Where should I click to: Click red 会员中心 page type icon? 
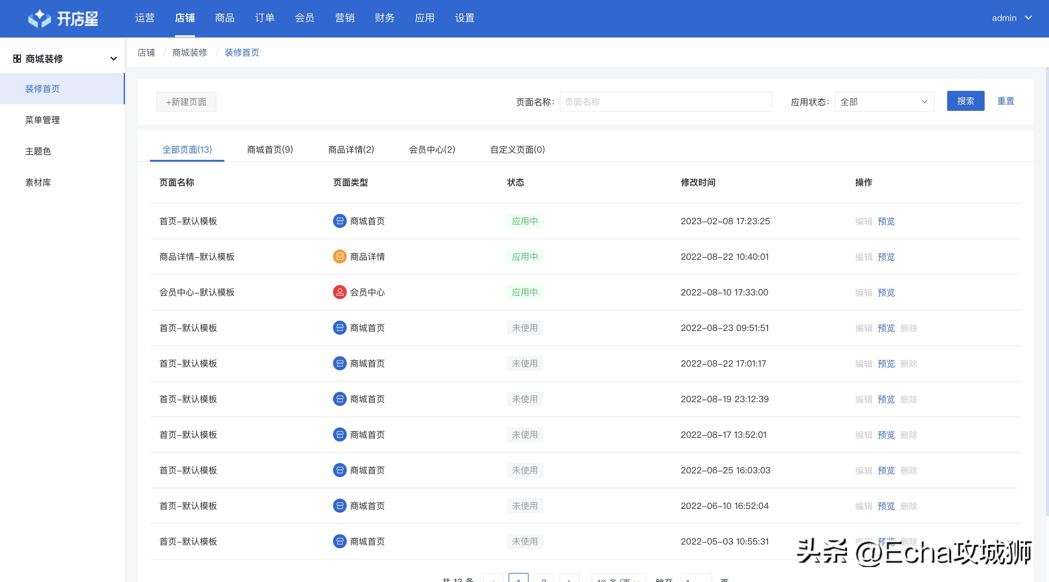[x=339, y=292]
